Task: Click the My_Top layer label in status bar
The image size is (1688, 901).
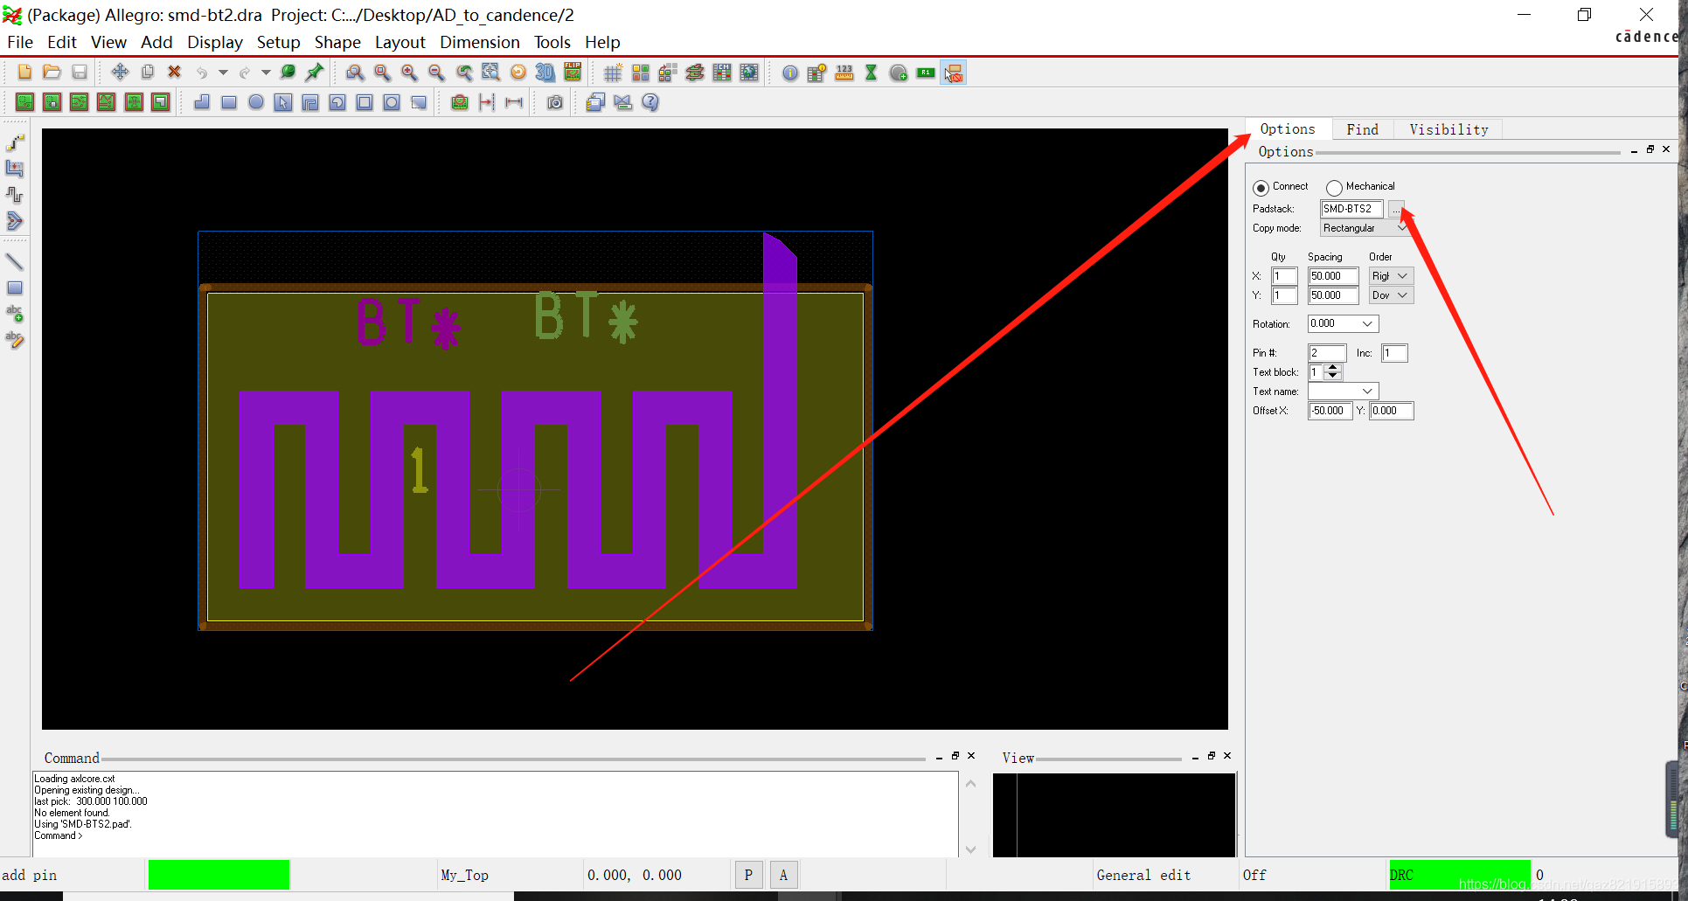Action: click(464, 875)
